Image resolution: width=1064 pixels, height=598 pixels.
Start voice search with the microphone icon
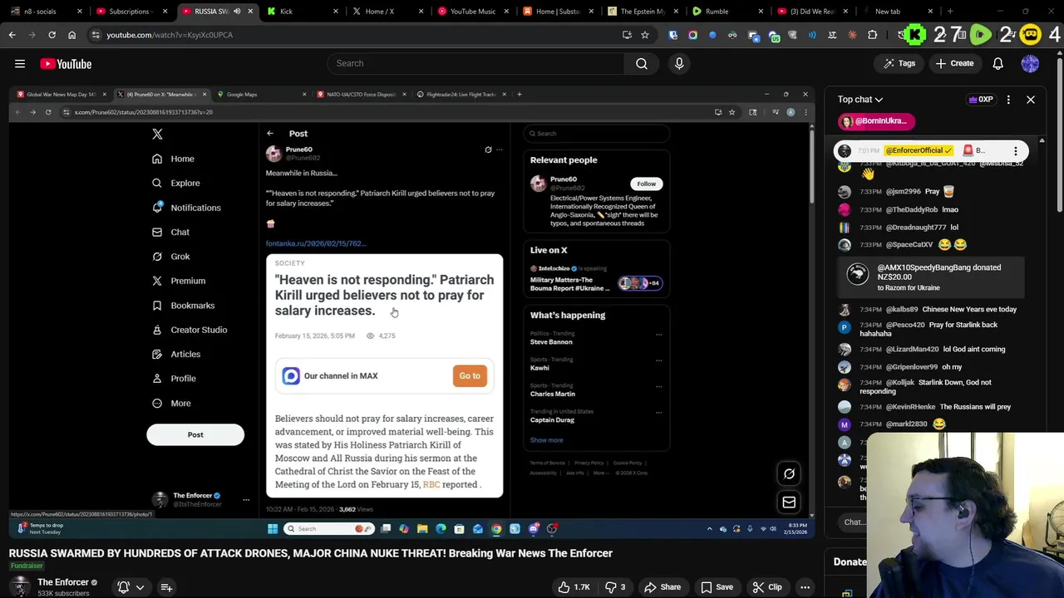[x=679, y=63]
